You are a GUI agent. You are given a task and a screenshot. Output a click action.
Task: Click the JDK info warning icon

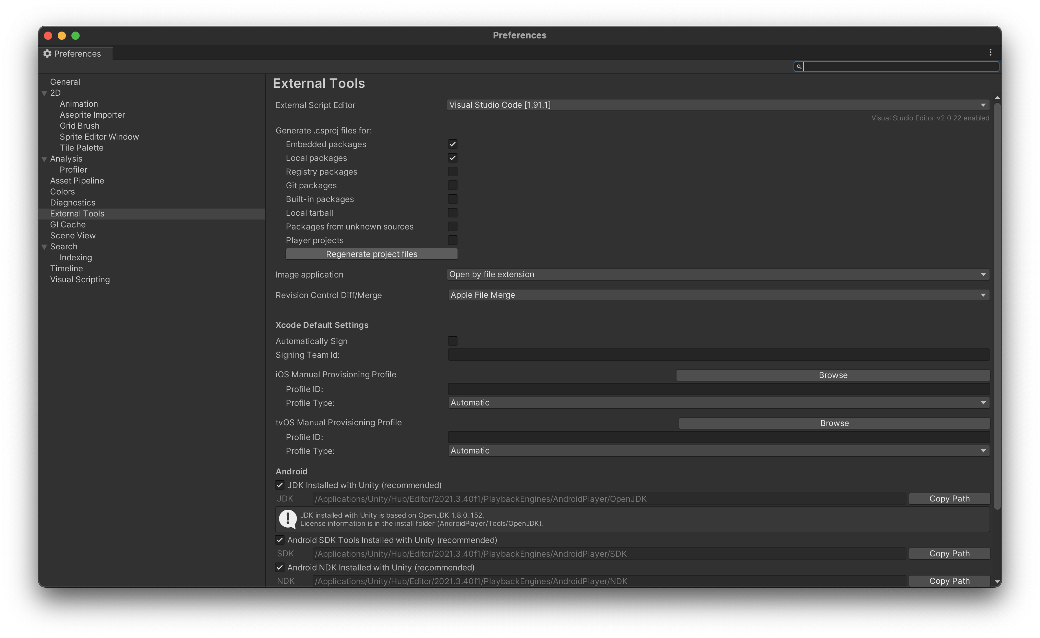coord(288,519)
